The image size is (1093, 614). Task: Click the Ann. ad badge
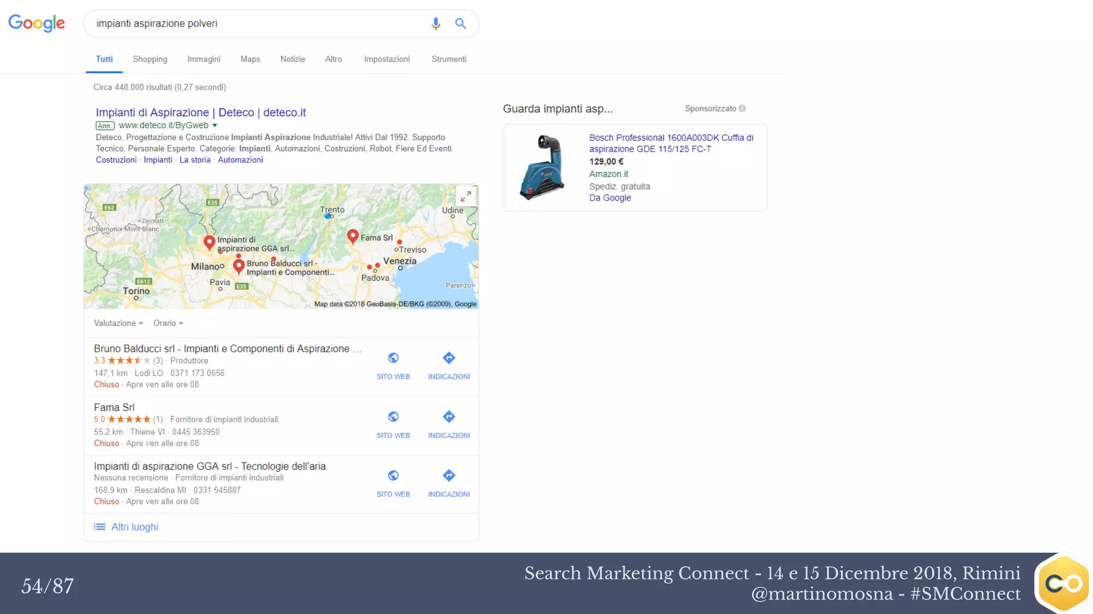(105, 126)
